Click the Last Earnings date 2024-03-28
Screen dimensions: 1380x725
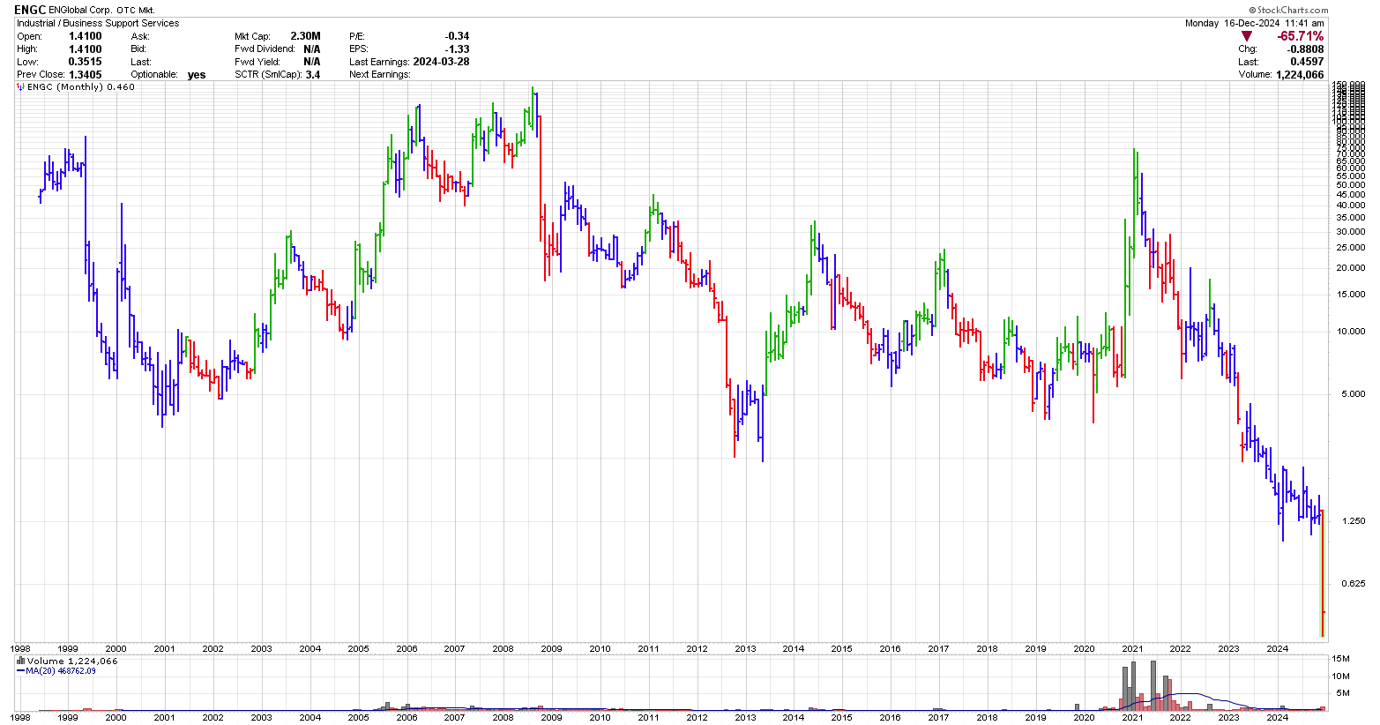(x=441, y=62)
